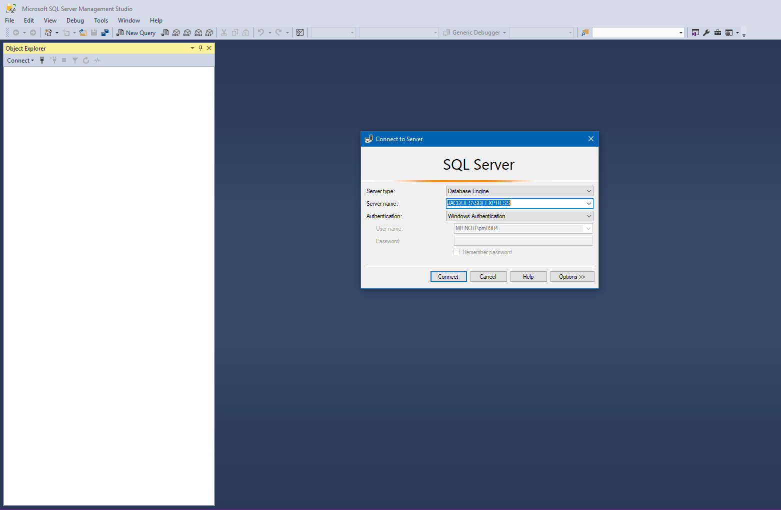Click the Toolbox briefcase icon
781x510 pixels.
[x=717, y=33]
